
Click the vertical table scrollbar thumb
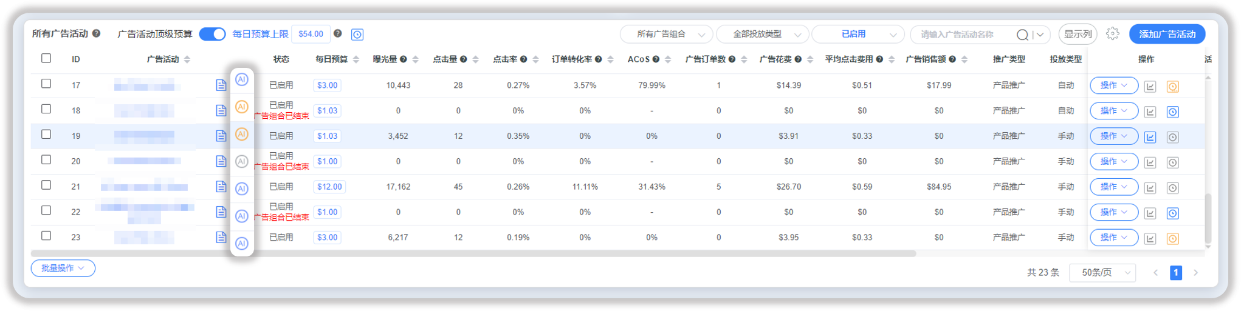(1208, 218)
